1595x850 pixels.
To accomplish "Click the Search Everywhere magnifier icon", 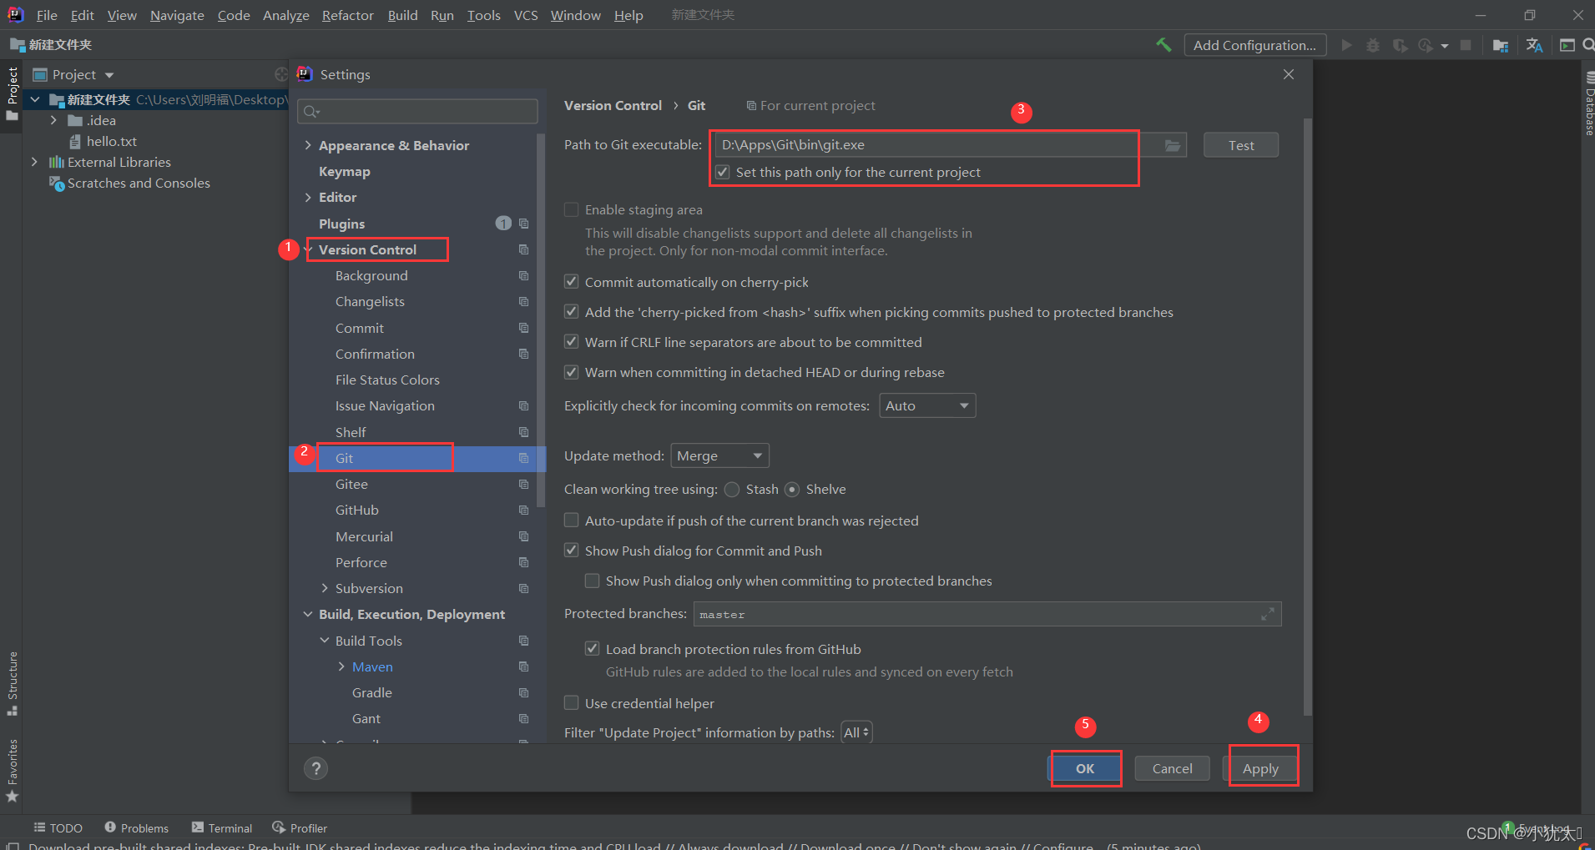I will click(x=1588, y=45).
